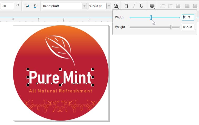Click the Width value field
Viewport: 199px width, 125px height.
coord(188,17)
